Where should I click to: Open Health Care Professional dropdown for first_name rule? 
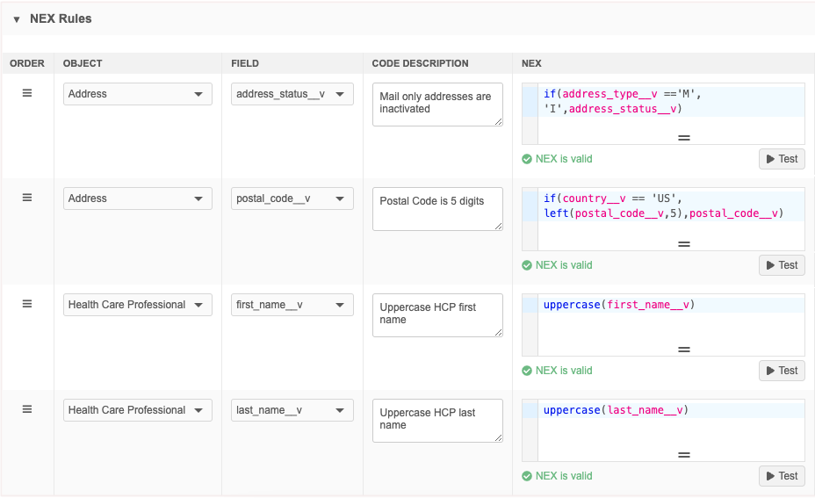[x=137, y=305]
